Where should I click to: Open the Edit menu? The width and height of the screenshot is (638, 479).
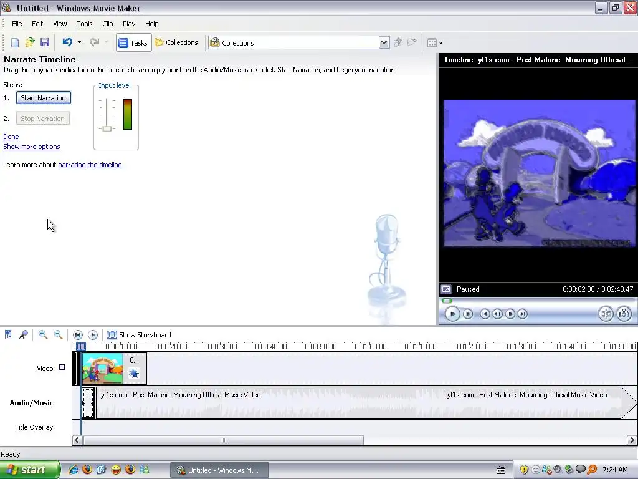37,24
